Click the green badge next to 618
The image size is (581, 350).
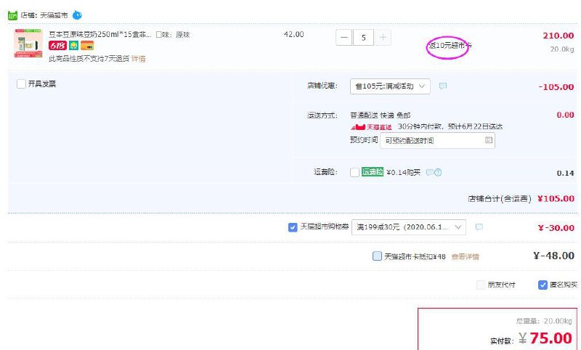(x=74, y=46)
